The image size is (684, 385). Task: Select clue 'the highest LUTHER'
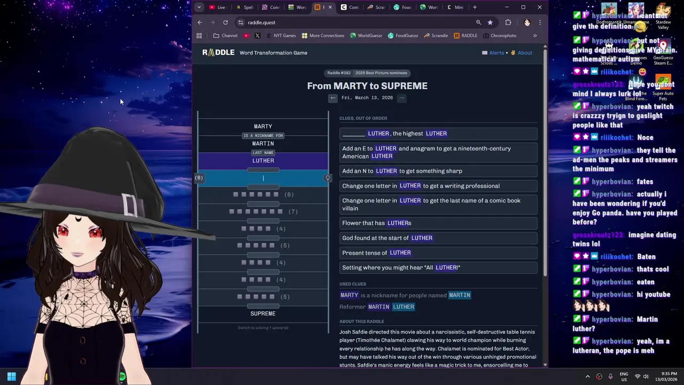pos(438,134)
